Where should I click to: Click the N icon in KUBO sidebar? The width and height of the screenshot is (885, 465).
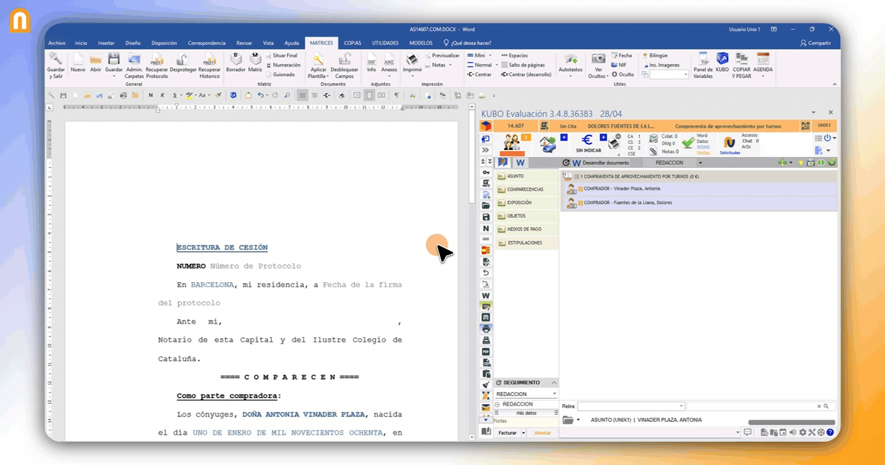click(x=486, y=229)
